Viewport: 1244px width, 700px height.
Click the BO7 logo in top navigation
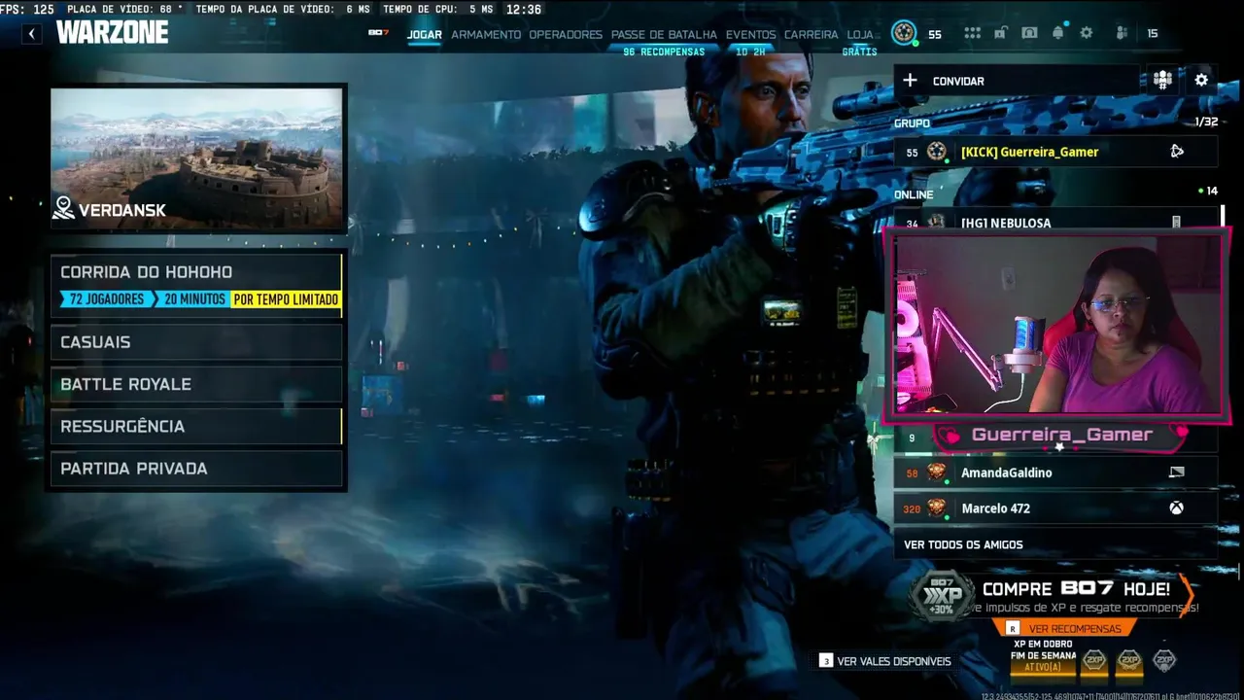(x=378, y=33)
